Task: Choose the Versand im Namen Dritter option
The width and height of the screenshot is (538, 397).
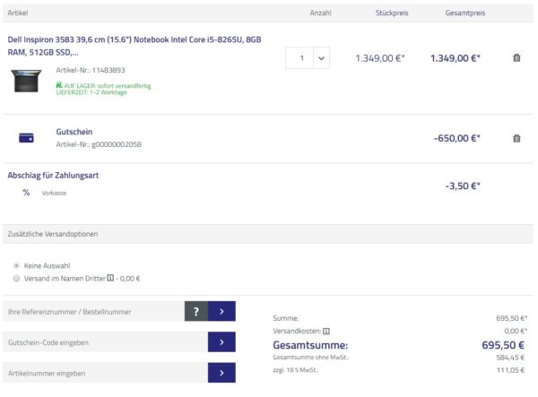Action: (17, 279)
